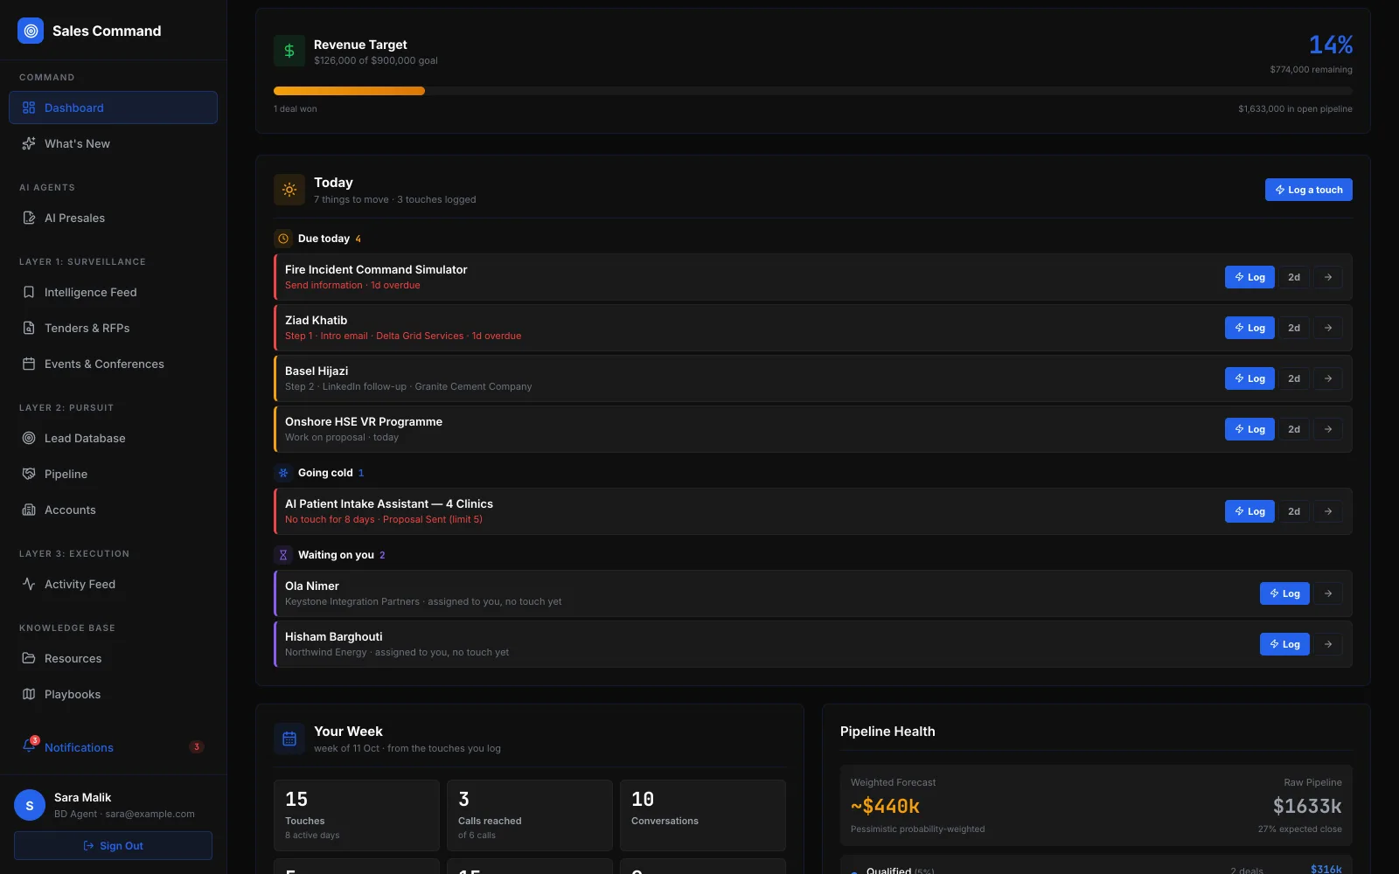Click the Today sun icon

[289, 190]
